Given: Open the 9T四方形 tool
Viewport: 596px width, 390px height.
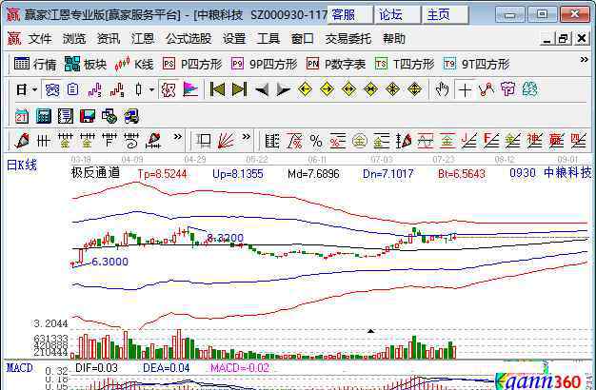Looking at the screenshot, I should click(x=476, y=64).
